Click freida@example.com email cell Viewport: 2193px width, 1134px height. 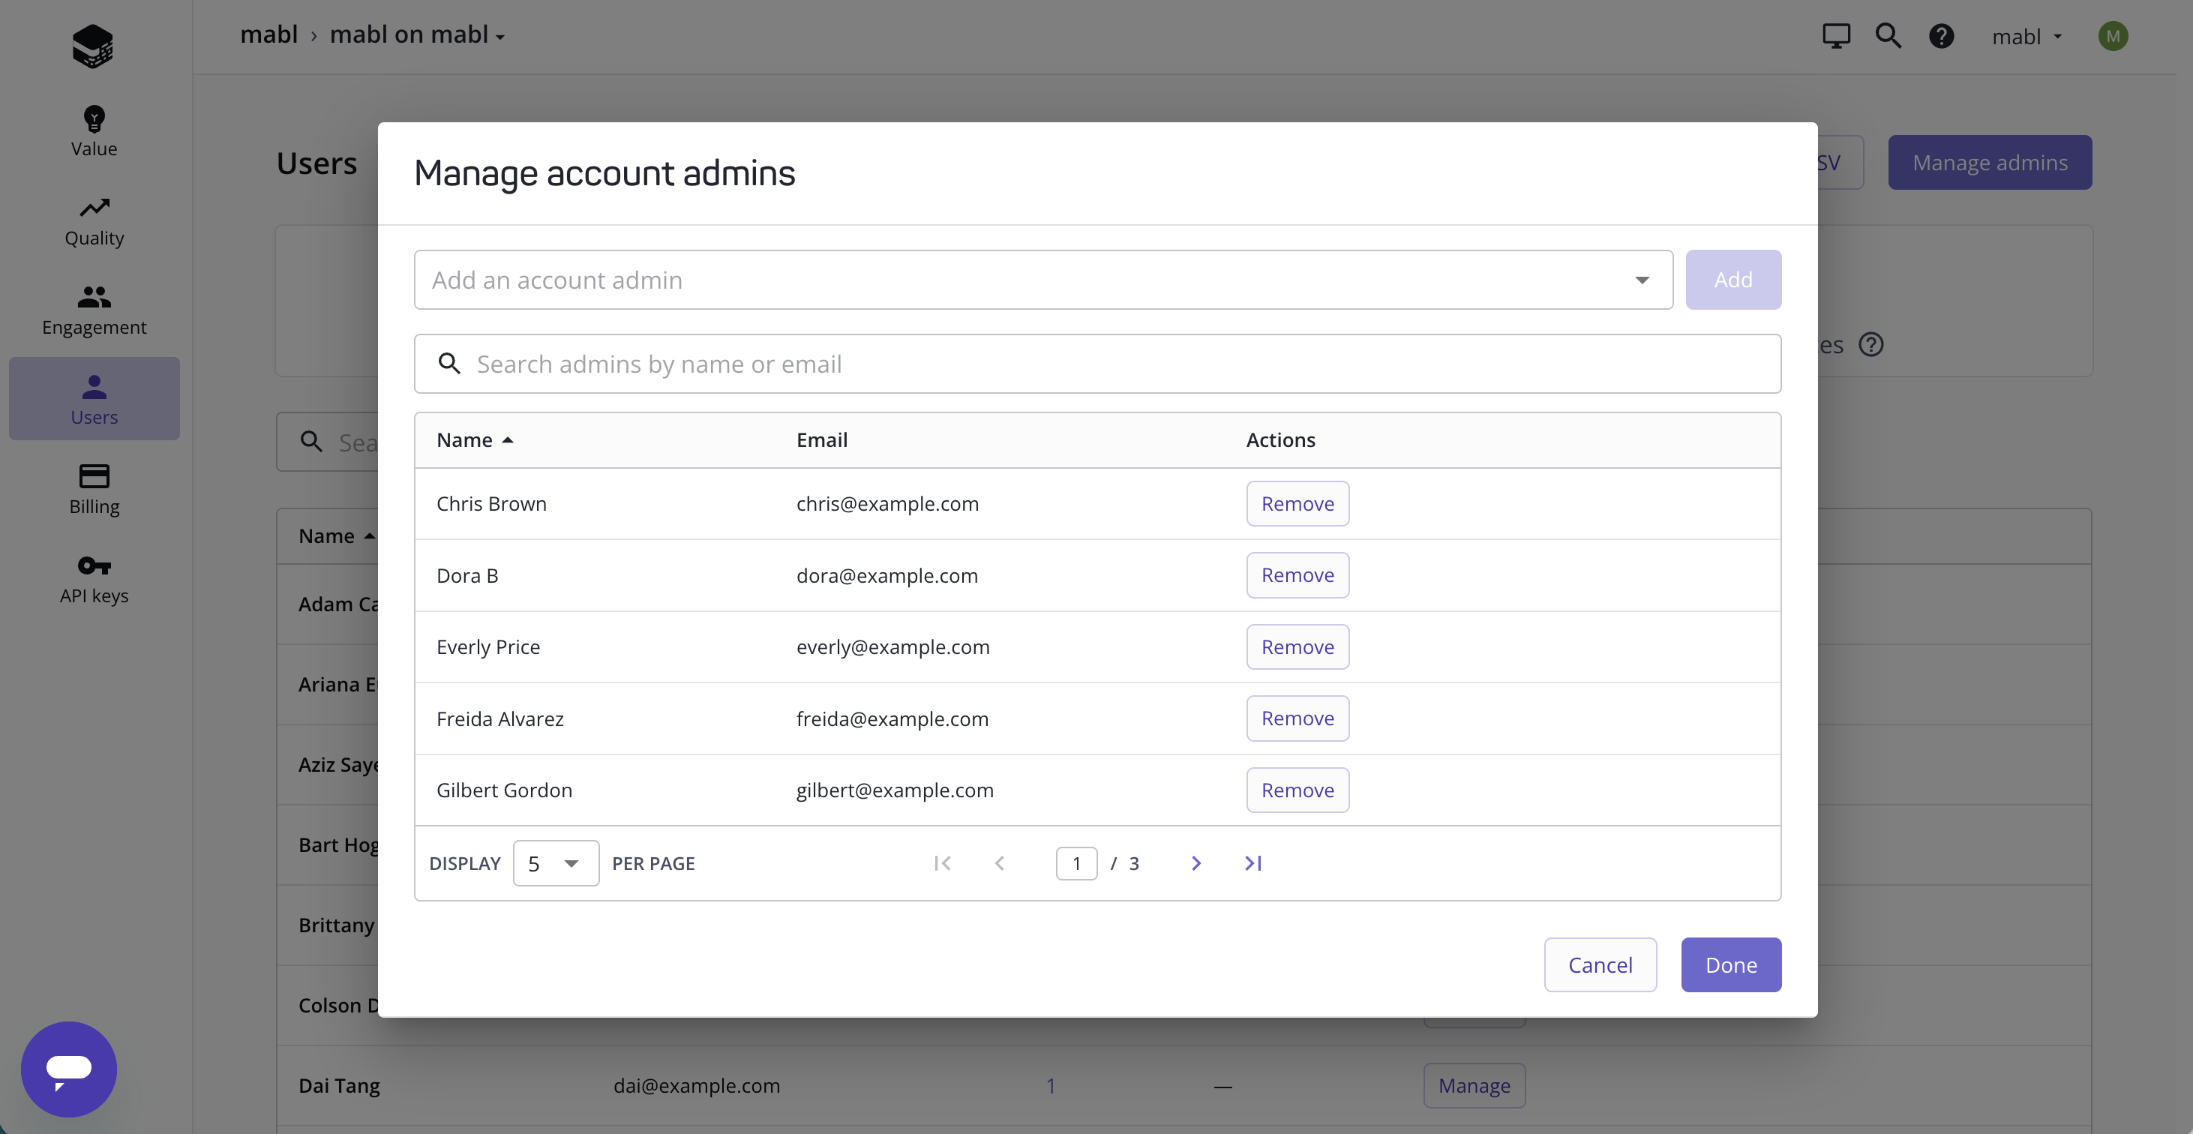pyautogui.click(x=892, y=718)
